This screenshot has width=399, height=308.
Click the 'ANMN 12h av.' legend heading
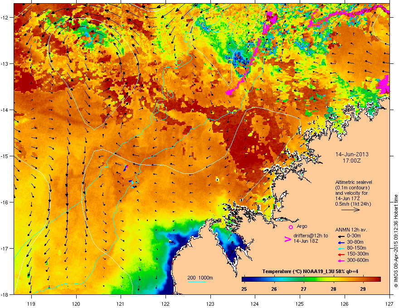point(351,230)
